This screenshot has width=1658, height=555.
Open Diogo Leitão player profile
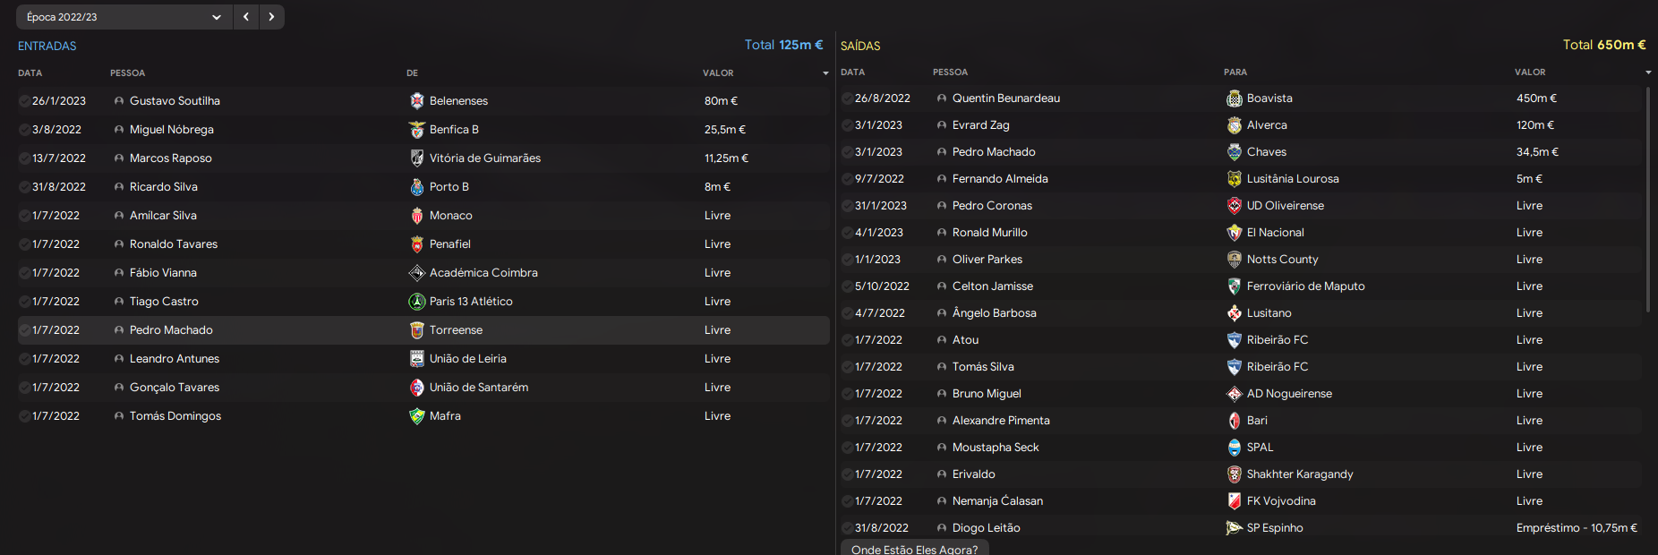[987, 528]
